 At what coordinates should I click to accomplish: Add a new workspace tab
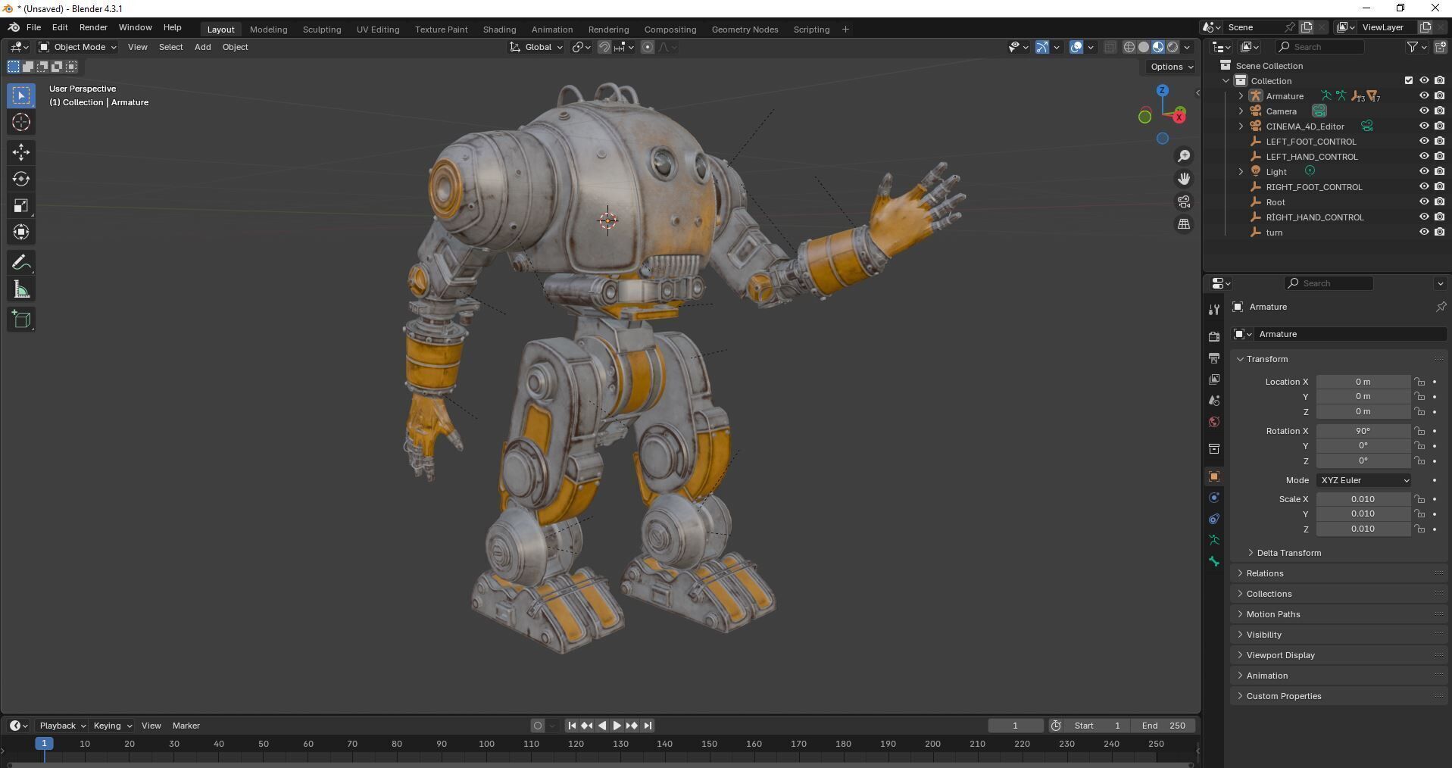[x=845, y=30]
